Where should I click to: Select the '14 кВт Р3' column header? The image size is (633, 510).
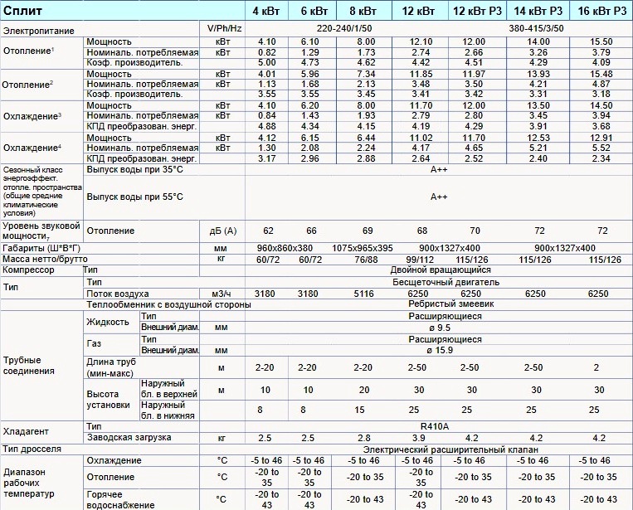coord(538,11)
